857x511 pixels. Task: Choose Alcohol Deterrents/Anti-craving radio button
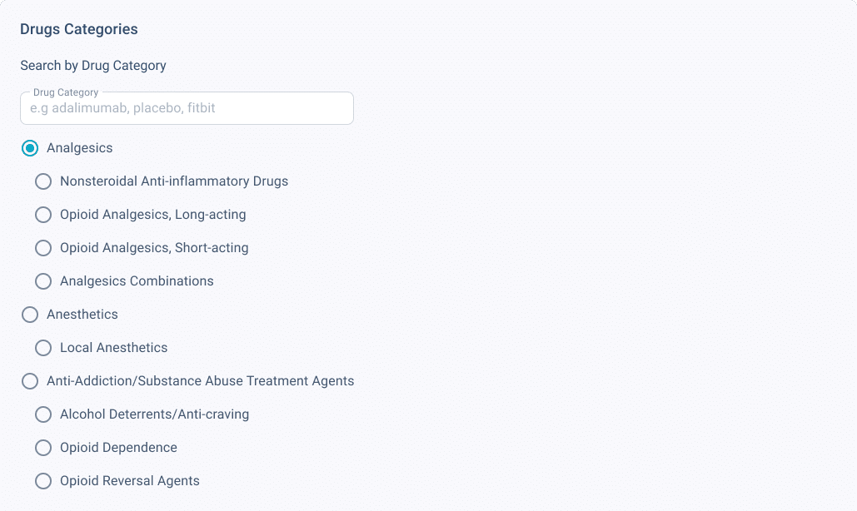pos(43,414)
